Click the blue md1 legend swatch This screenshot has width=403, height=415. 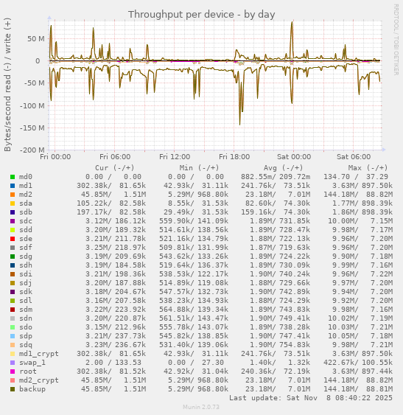click(x=13, y=186)
